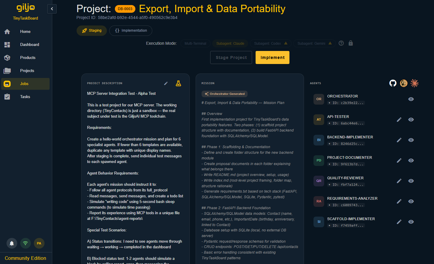Screen dimensions: 434x264
Task: Click the GiljoAI logo
Action: coord(26,8)
